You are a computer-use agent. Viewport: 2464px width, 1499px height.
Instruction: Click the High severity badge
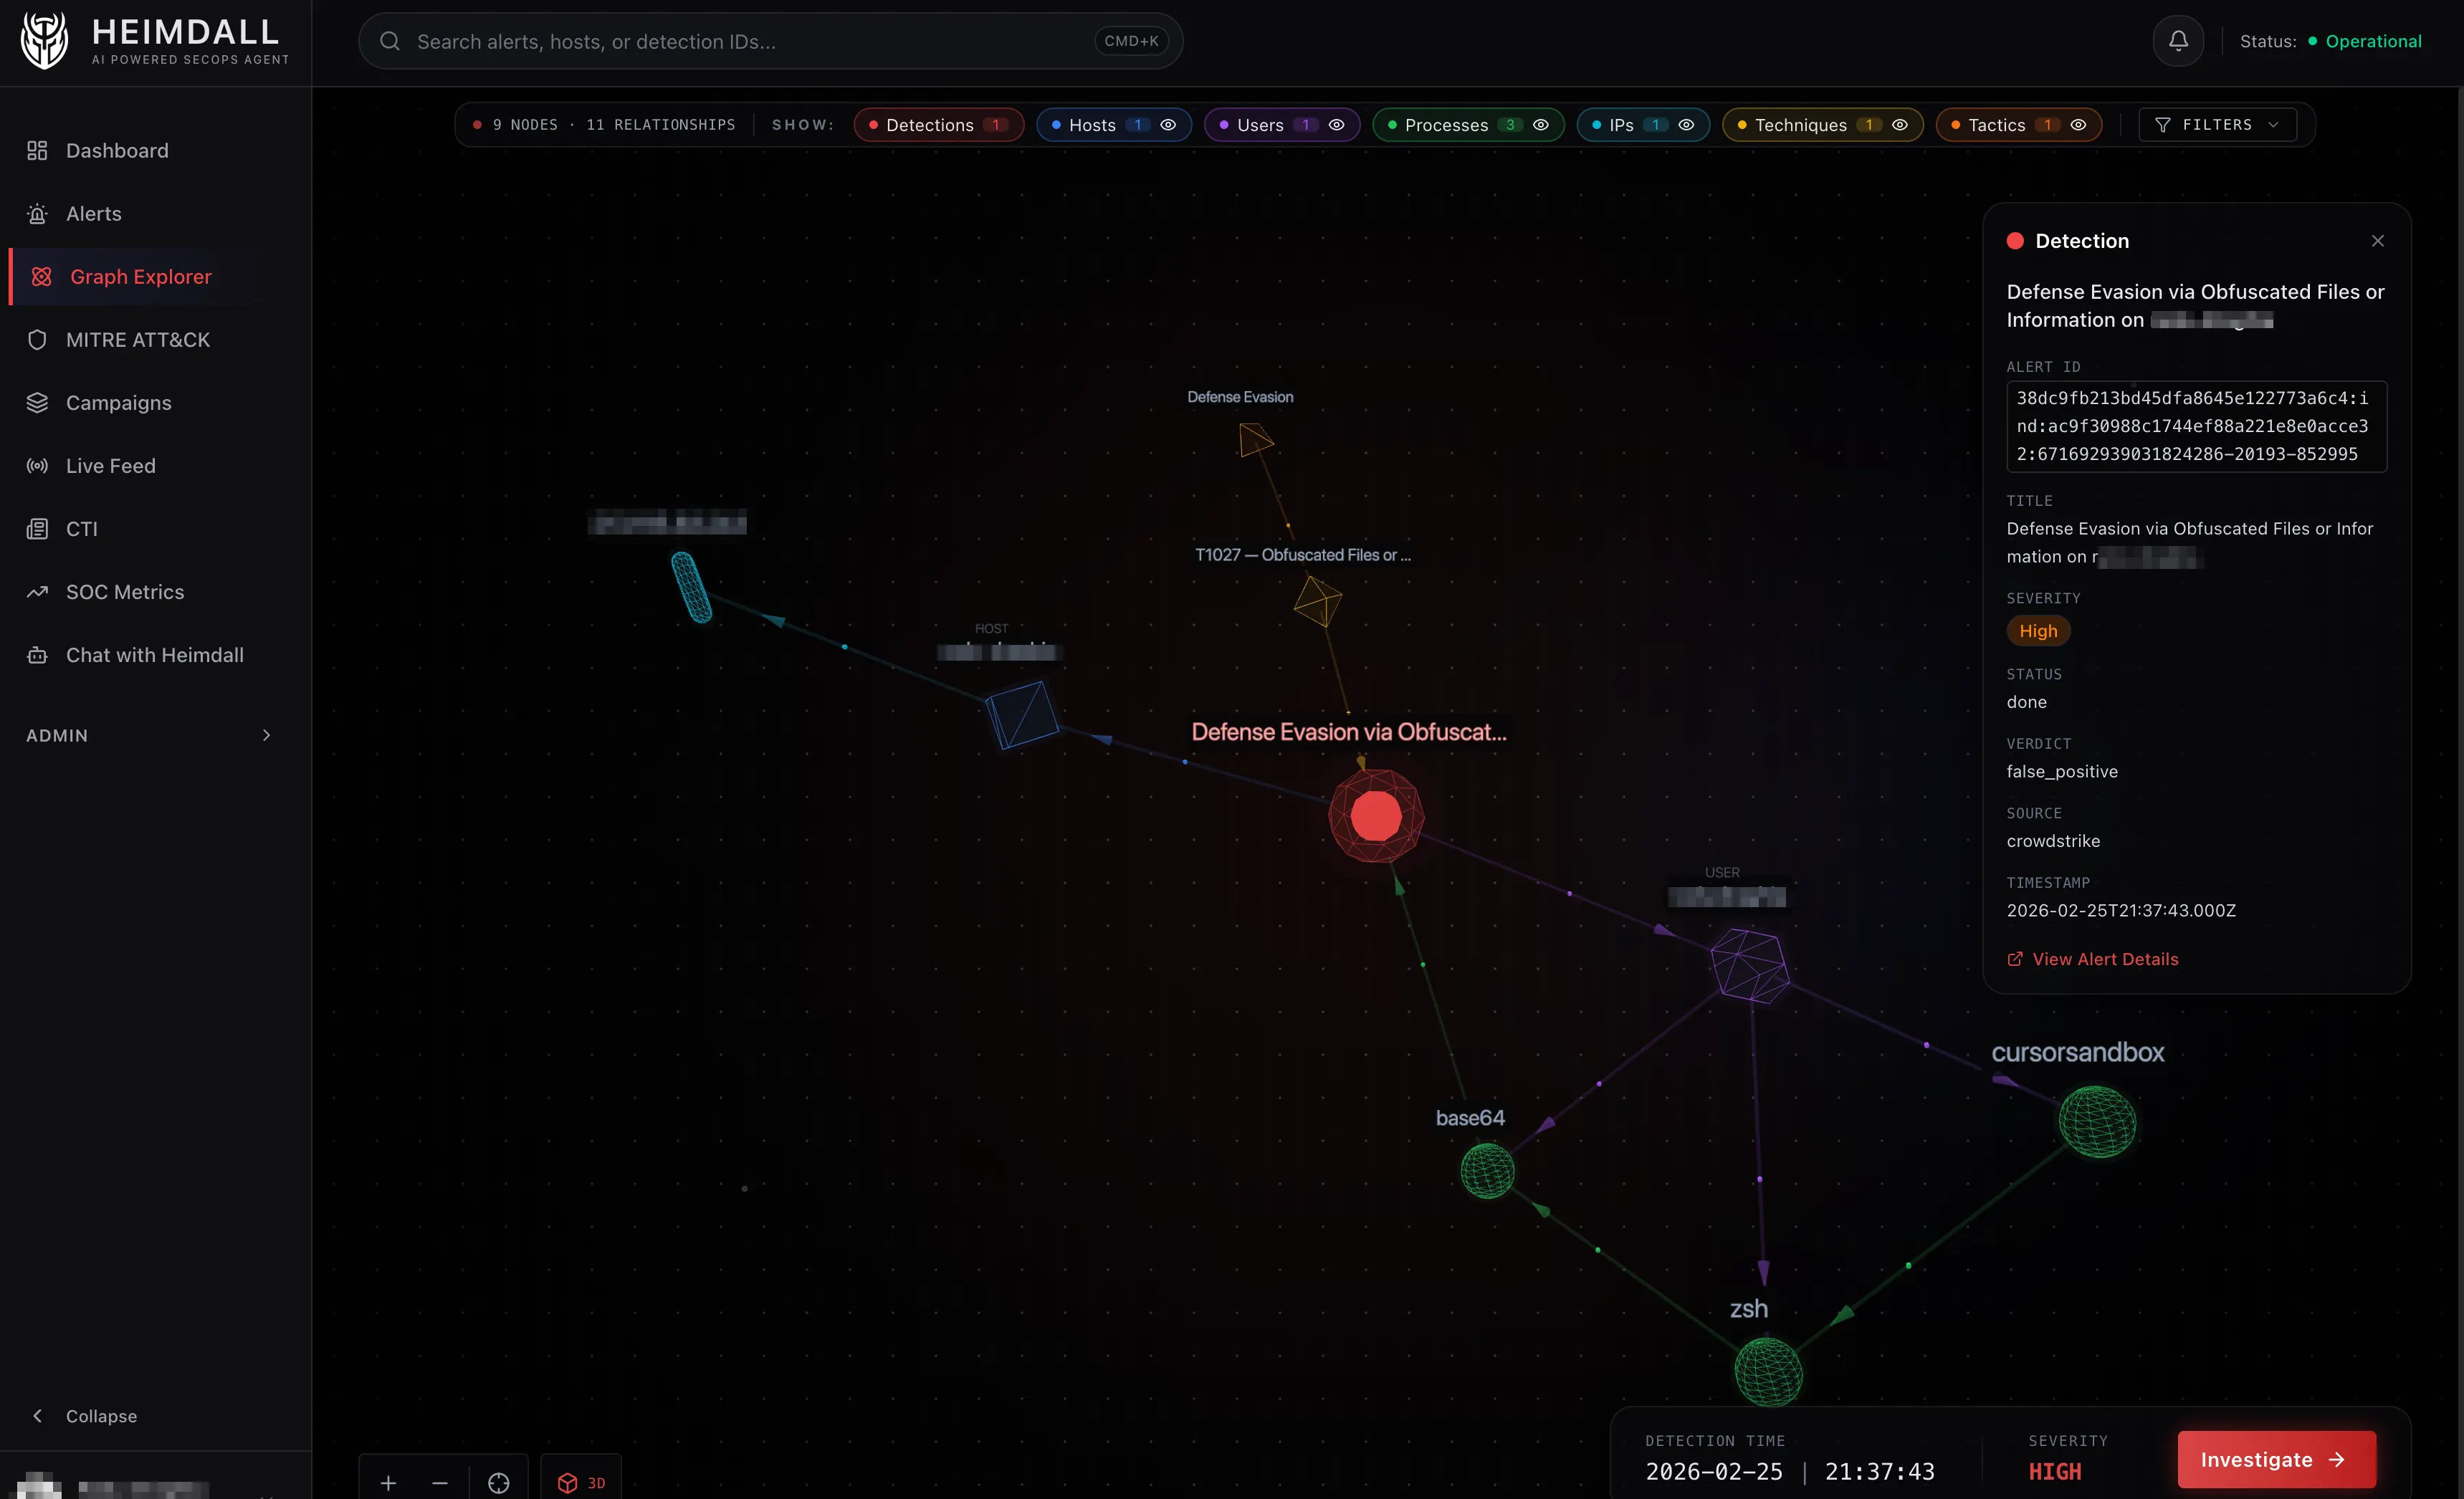(2038, 631)
